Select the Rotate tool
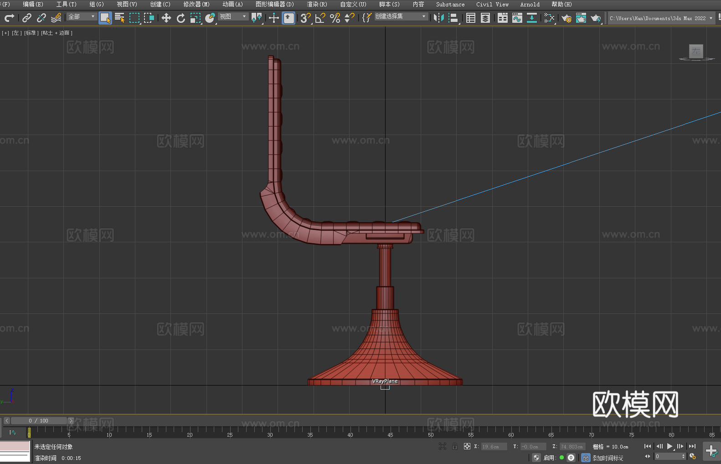 point(181,18)
